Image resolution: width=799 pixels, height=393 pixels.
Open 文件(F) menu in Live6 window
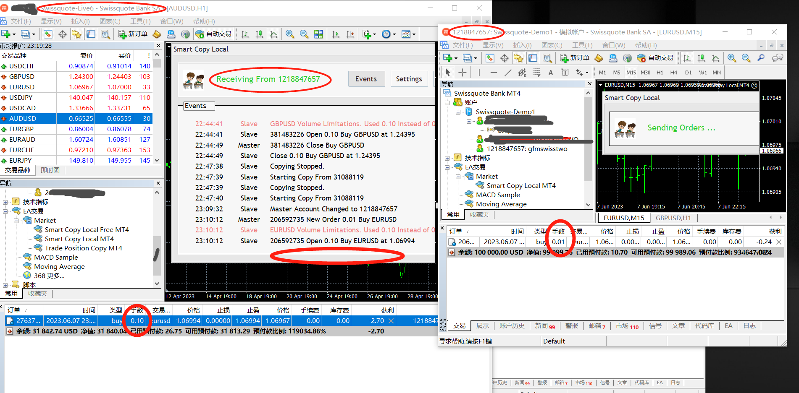pyautogui.click(x=21, y=21)
